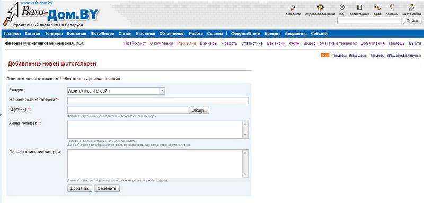Click the 'Добавление новой фотогалереи' heading
424x203 pixels.
point(52,64)
